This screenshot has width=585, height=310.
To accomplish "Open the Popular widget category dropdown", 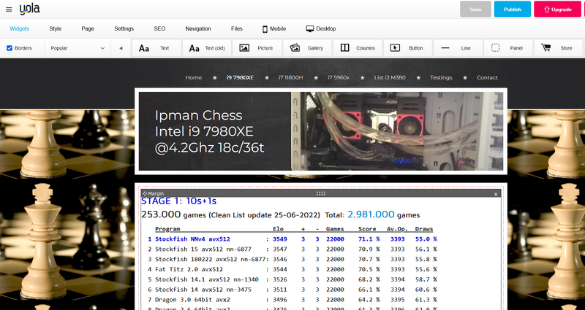I will (x=78, y=48).
